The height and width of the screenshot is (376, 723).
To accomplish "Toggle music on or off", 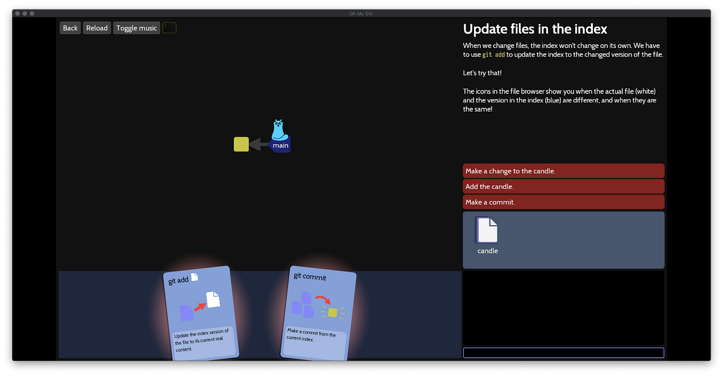I will (x=136, y=28).
